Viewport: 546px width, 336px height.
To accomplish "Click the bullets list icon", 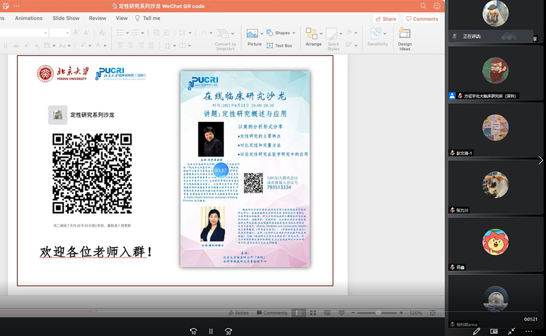I will [x=120, y=33].
